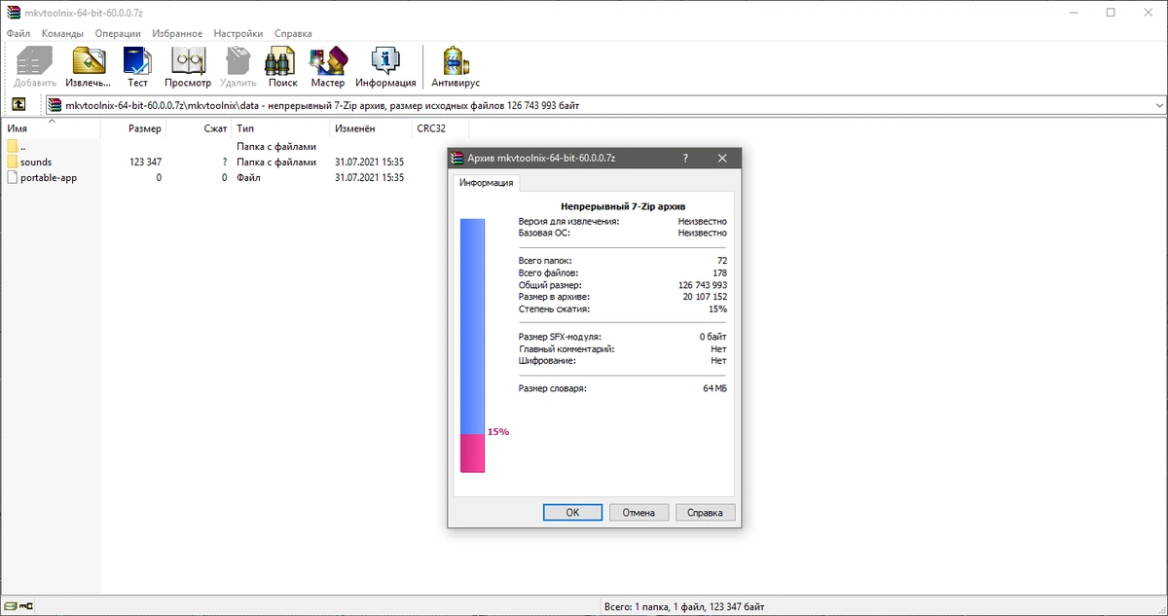The height and width of the screenshot is (616, 1168).
Task: Click the Добавить (Add) toolbar icon
Action: coord(35,67)
